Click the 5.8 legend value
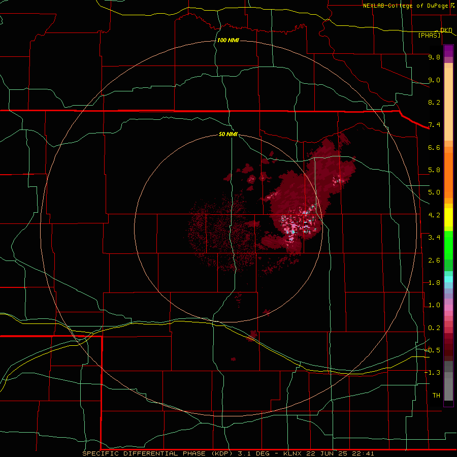 434,170
